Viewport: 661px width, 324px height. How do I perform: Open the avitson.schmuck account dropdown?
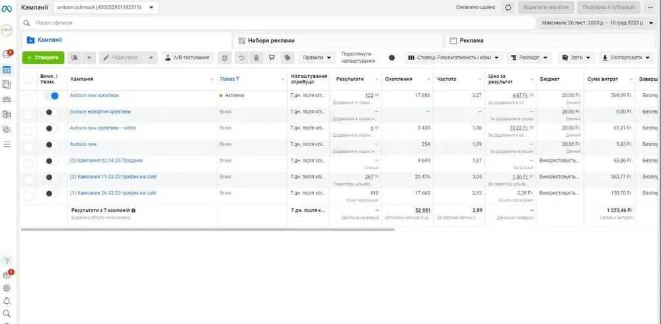pyautogui.click(x=106, y=7)
